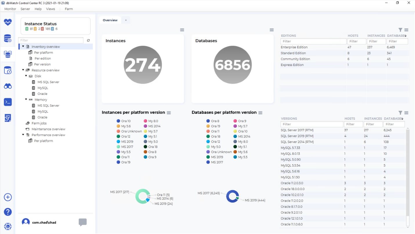The height and width of the screenshot is (234, 415).
Task: Click the filter funnel above Versions table
Action: tap(400, 113)
